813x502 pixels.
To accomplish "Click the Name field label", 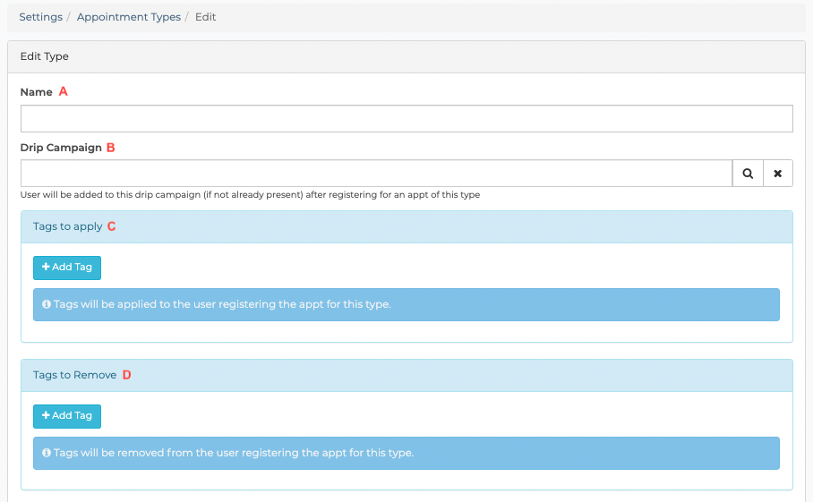I will pos(37,92).
